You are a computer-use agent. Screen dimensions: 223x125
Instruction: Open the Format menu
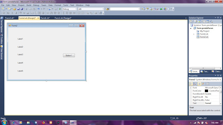(x=57, y=5)
